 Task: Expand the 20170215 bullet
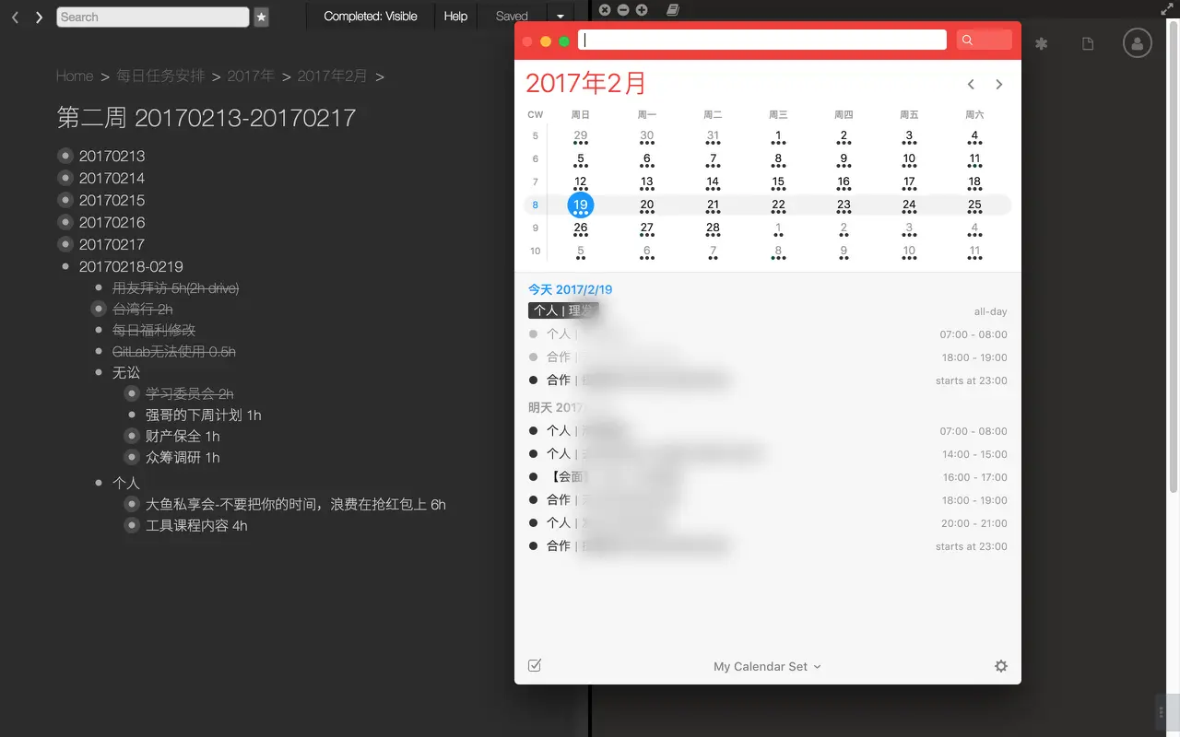point(65,200)
